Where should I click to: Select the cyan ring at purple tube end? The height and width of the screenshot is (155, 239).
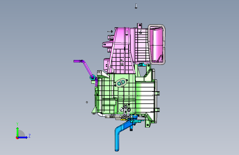point(92,77)
